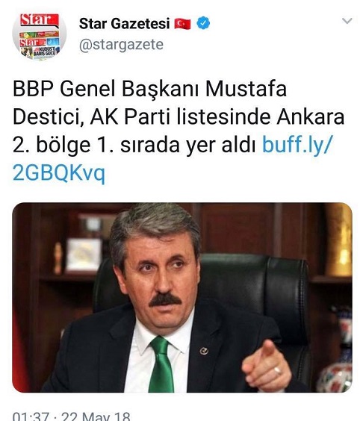Open the attached tweet photo
363x421 pixels.
click(x=182, y=298)
